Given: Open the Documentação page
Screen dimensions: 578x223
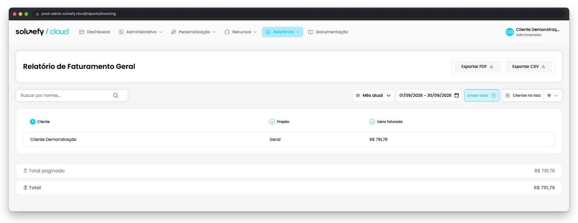Looking at the screenshot, I should point(328,32).
